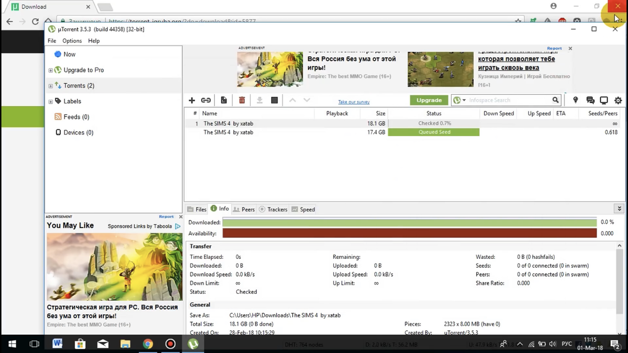Open Mail app from taskbar
The height and width of the screenshot is (353, 628).
[x=103, y=344]
